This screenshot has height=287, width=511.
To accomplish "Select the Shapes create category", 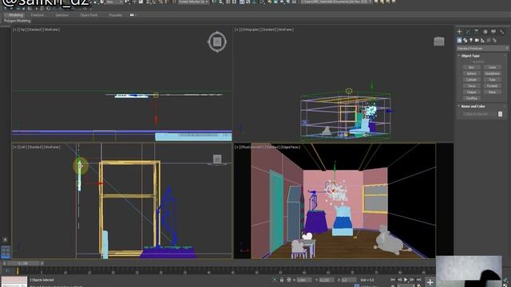I will (x=465, y=41).
